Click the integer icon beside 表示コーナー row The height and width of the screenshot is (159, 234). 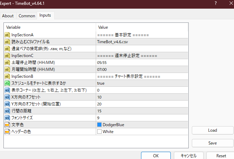click(7, 90)
